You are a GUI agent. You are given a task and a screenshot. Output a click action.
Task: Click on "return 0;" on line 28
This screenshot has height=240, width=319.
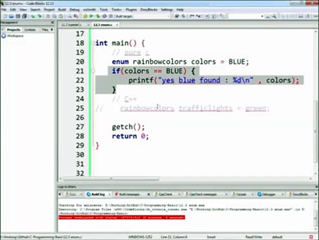click(130, 136)
